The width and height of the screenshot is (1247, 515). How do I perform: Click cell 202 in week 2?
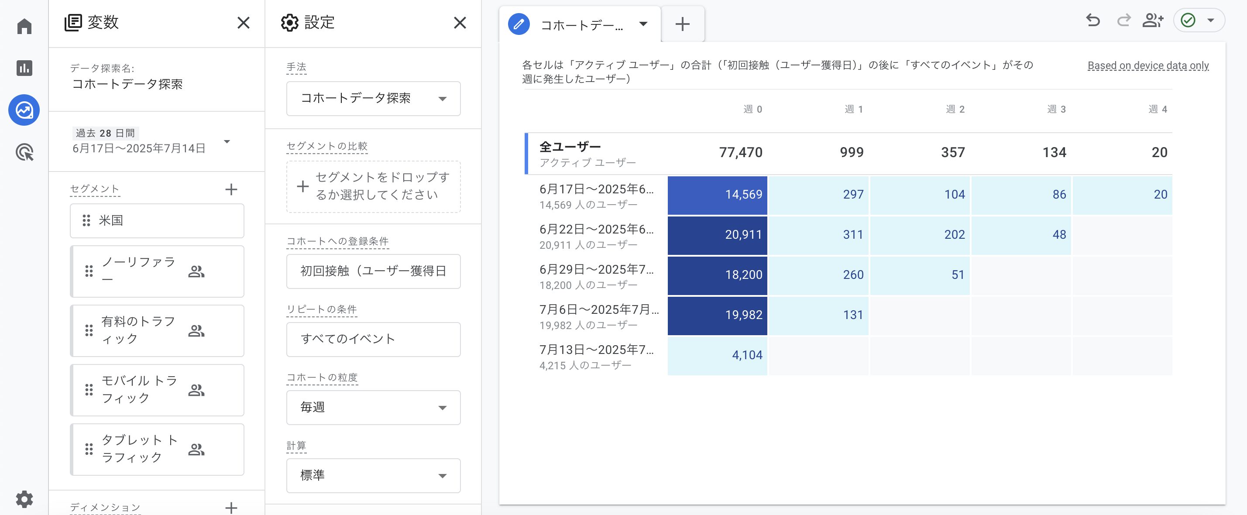click(x=920, y=235)
